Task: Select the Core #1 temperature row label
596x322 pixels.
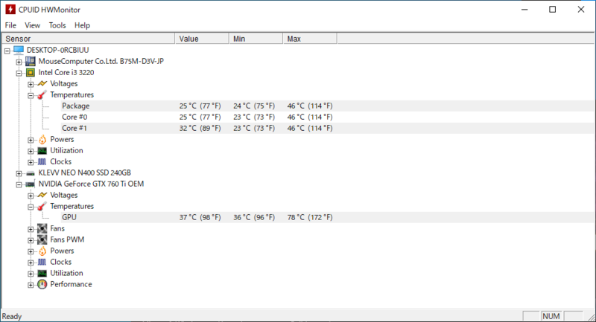Action: pyautogui.click(x=74, y=128)
